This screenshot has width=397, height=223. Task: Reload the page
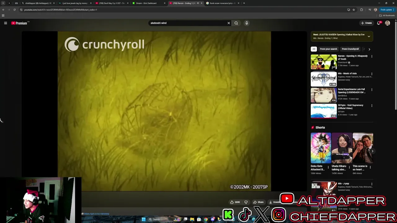[x=14, y=10]
